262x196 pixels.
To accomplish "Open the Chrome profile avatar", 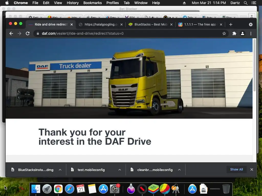I will (x=243, y=33).
